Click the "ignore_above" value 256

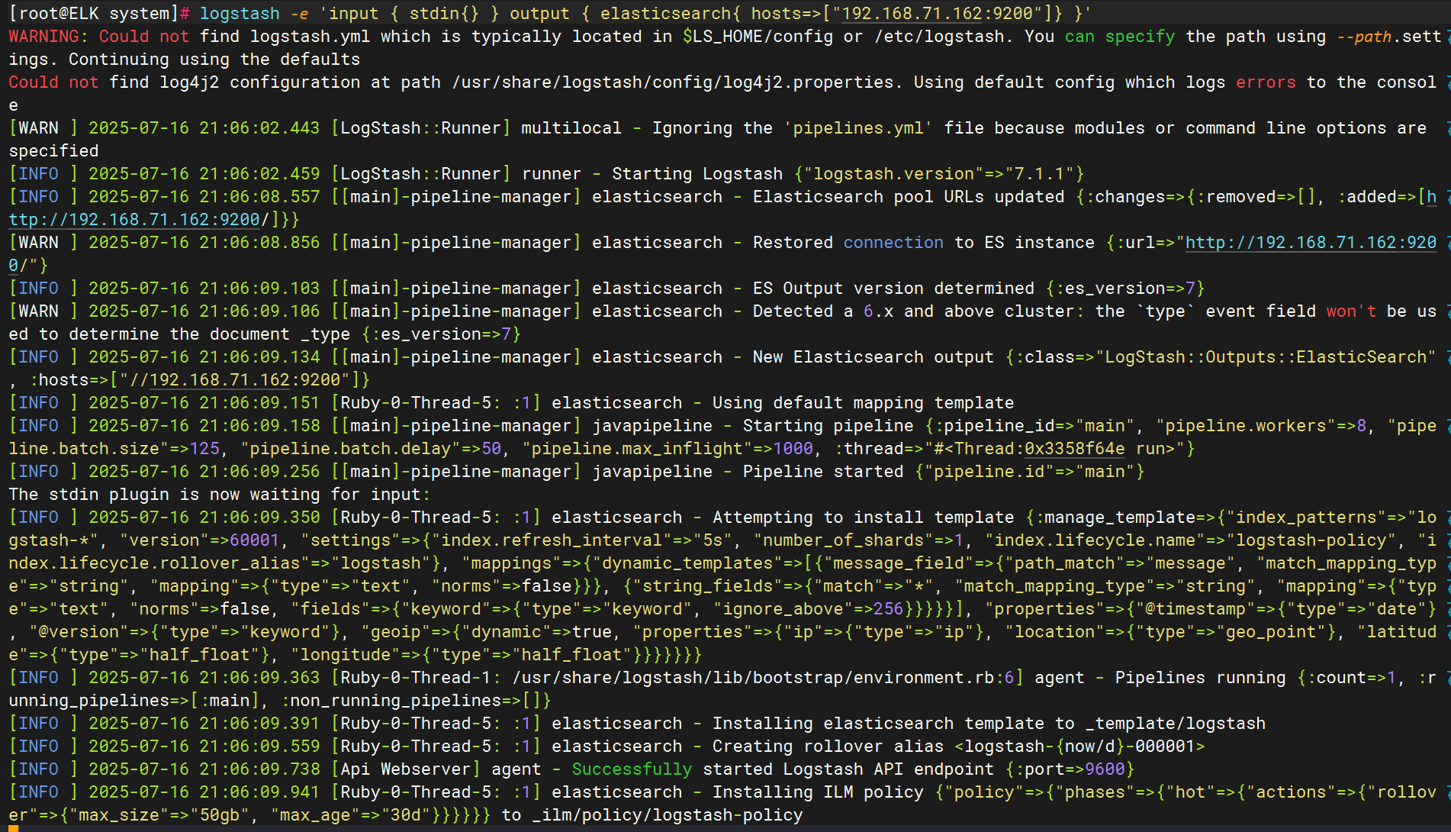coord(889,609)
